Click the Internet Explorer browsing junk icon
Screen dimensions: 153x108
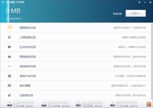pos(9,37)
